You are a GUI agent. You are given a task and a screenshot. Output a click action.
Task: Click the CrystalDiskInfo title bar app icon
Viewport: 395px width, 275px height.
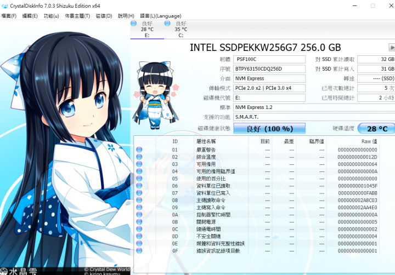(x=4, y=5)
